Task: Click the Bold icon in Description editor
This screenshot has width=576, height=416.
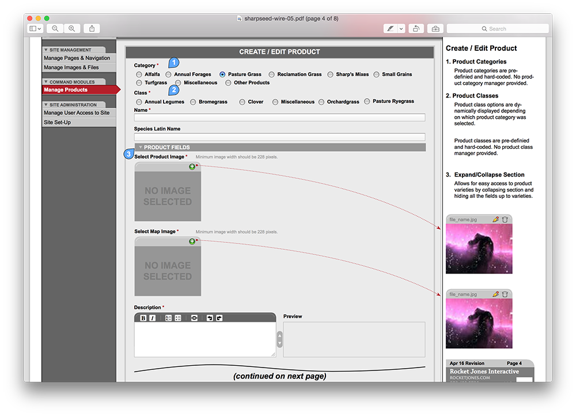Action: pyautogui.click(x=143, y=318)
